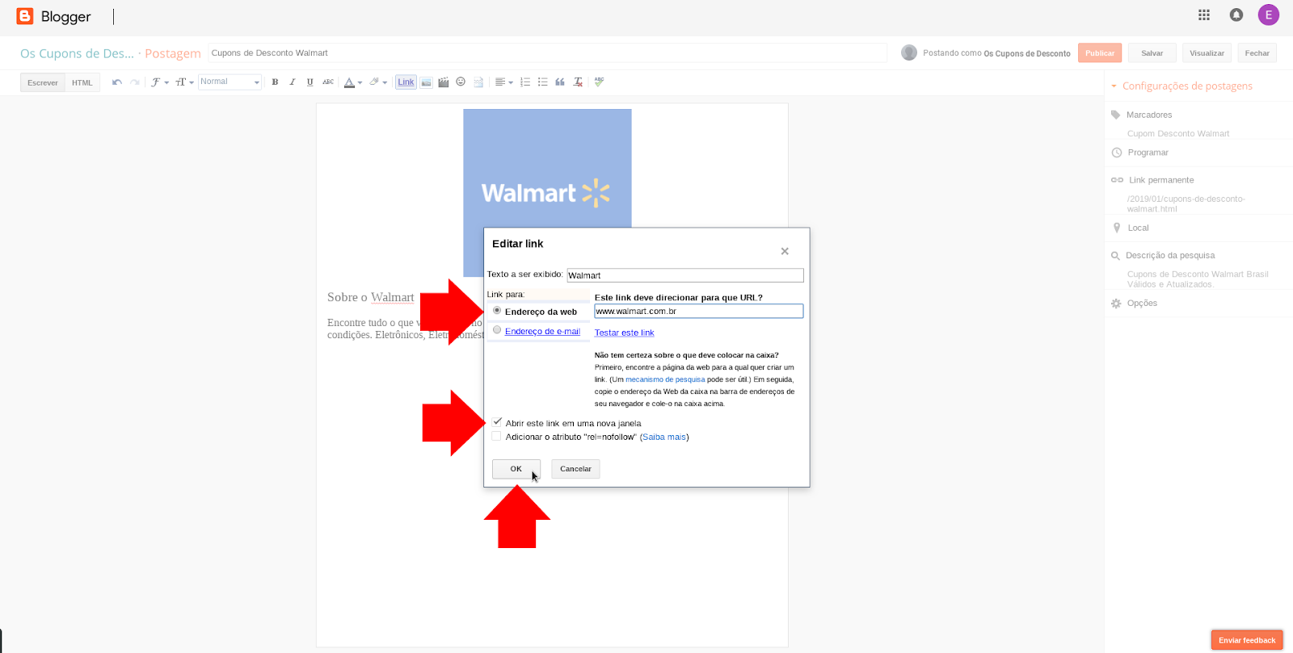Apply strikethrough formatting

coord(328,82)
